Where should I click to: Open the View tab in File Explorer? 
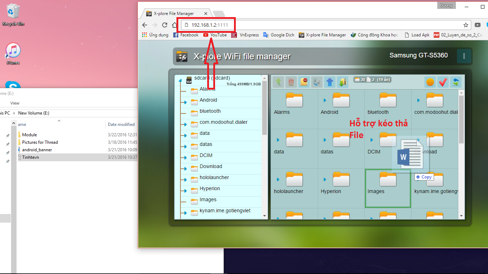15,103
